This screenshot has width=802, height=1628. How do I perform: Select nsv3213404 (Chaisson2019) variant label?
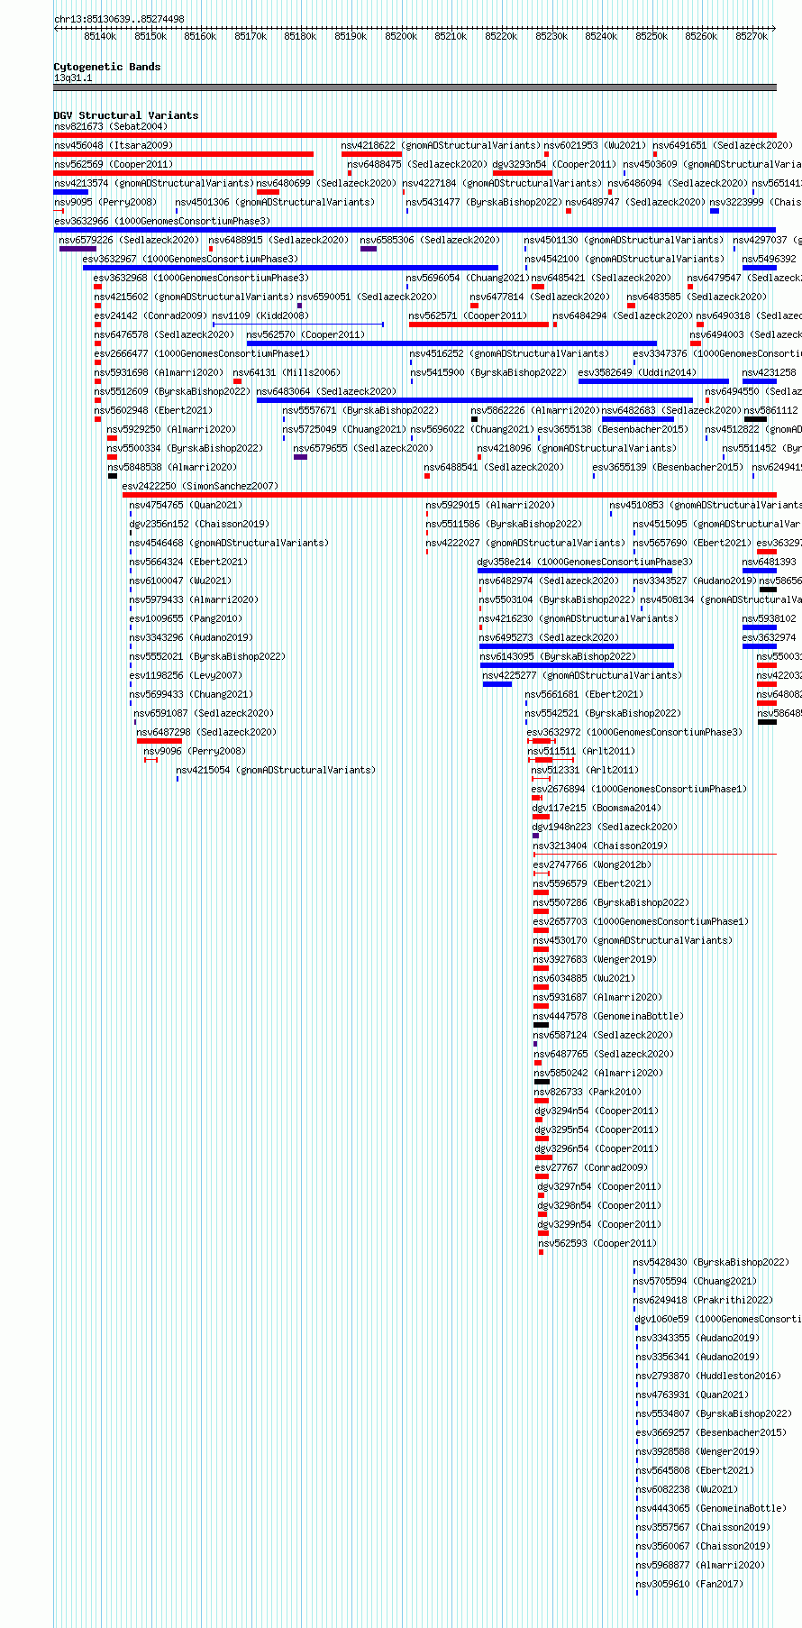pyautogui.click(x=600, y=846)
